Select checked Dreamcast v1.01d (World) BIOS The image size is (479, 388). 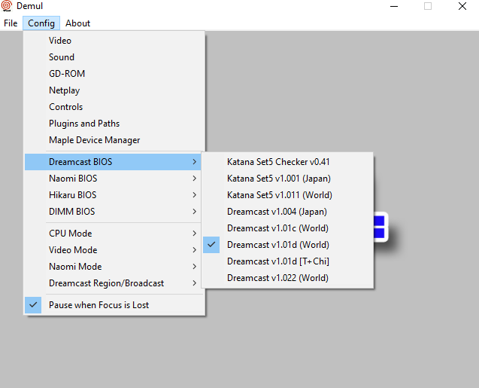coord(277,245)
